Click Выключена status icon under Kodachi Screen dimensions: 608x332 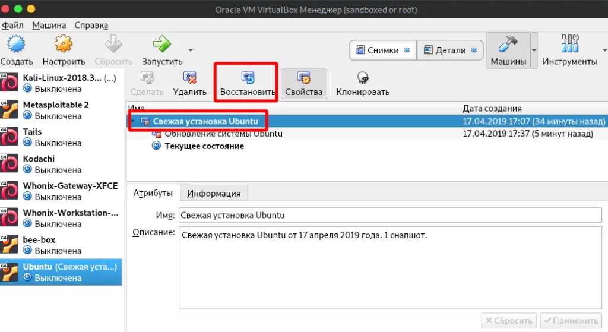point(27,169)
